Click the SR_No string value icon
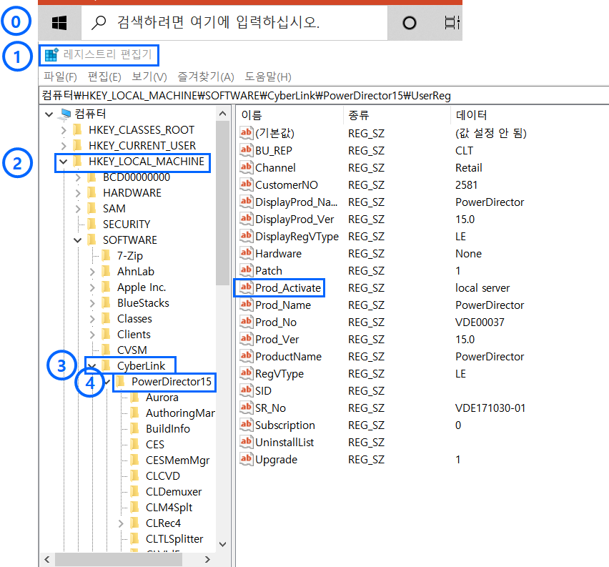 (246, 408)
